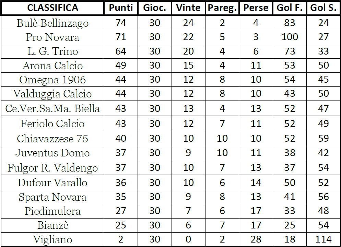Select the Bulè Bellinzago team cell
Image resolution: width=341 pixels, height=247 pixels.
(x=52, y=23)
